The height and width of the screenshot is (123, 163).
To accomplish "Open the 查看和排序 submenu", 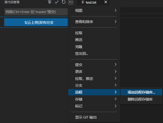I will pyautogui.click(x=94, y=22).
